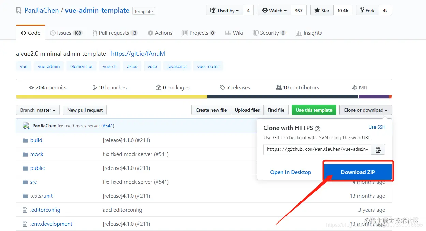The width and height of the screenshot is (426, 231).
Task: Open the src folder
Action: 33,182
